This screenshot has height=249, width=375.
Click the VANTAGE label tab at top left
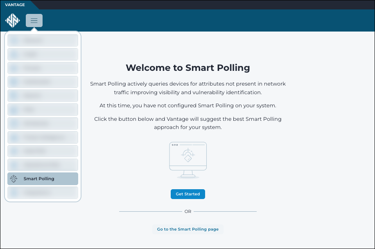14,5
